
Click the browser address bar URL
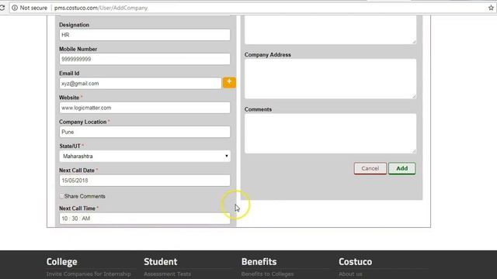[101, 8]
